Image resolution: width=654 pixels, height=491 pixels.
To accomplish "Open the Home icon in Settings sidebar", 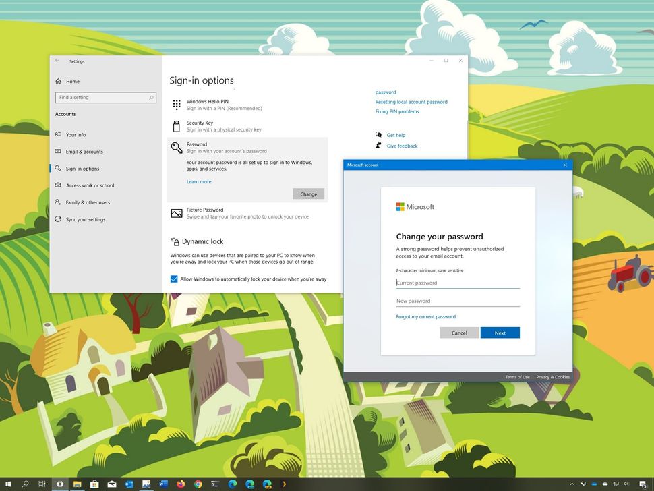I will 58,81.
